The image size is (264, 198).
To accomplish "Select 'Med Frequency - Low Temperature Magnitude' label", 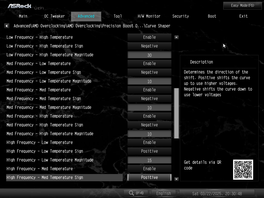I will 49,81.
